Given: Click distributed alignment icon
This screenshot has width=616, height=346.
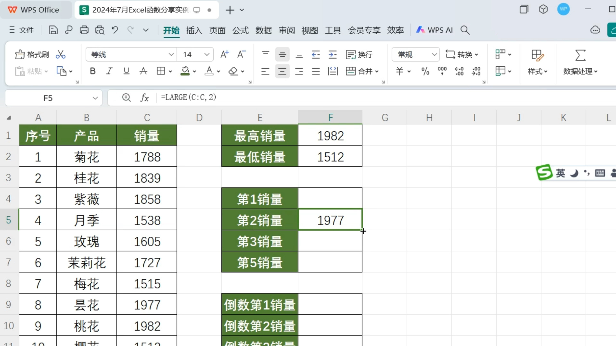Looking at the screenshot, I should coord(333,71).
